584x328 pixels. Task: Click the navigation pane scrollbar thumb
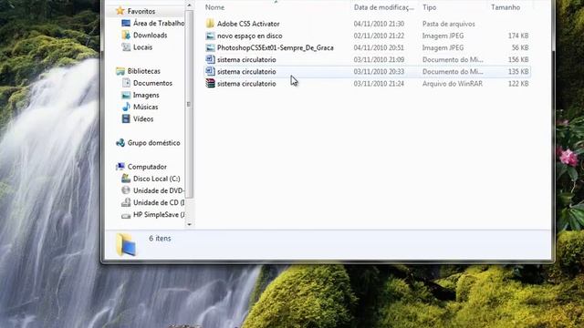point(189,104)
